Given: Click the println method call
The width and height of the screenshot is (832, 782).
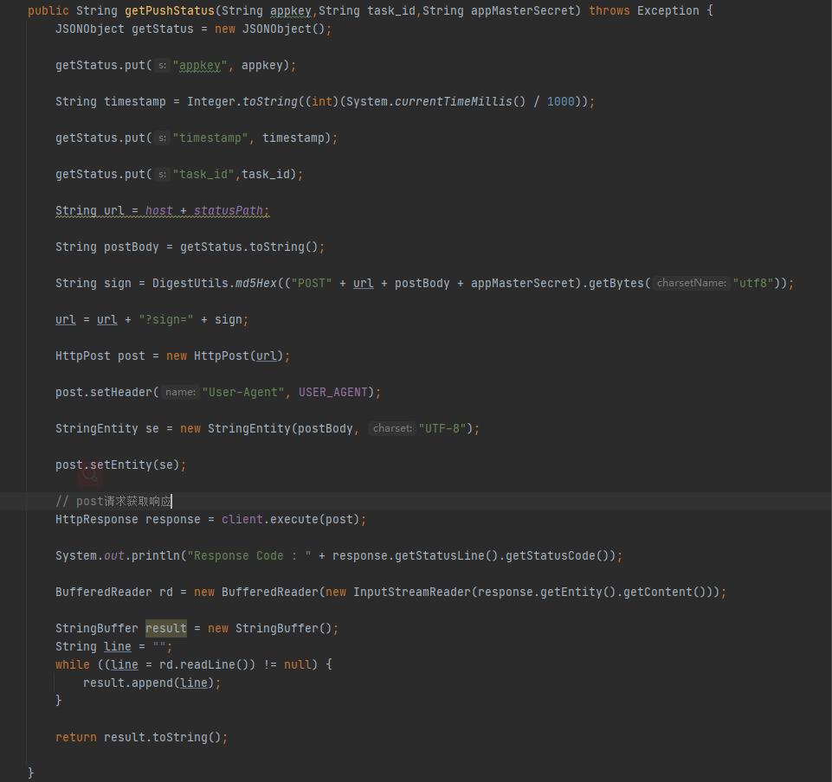Looking at the screenshot, I should click(x=156, y=555).
